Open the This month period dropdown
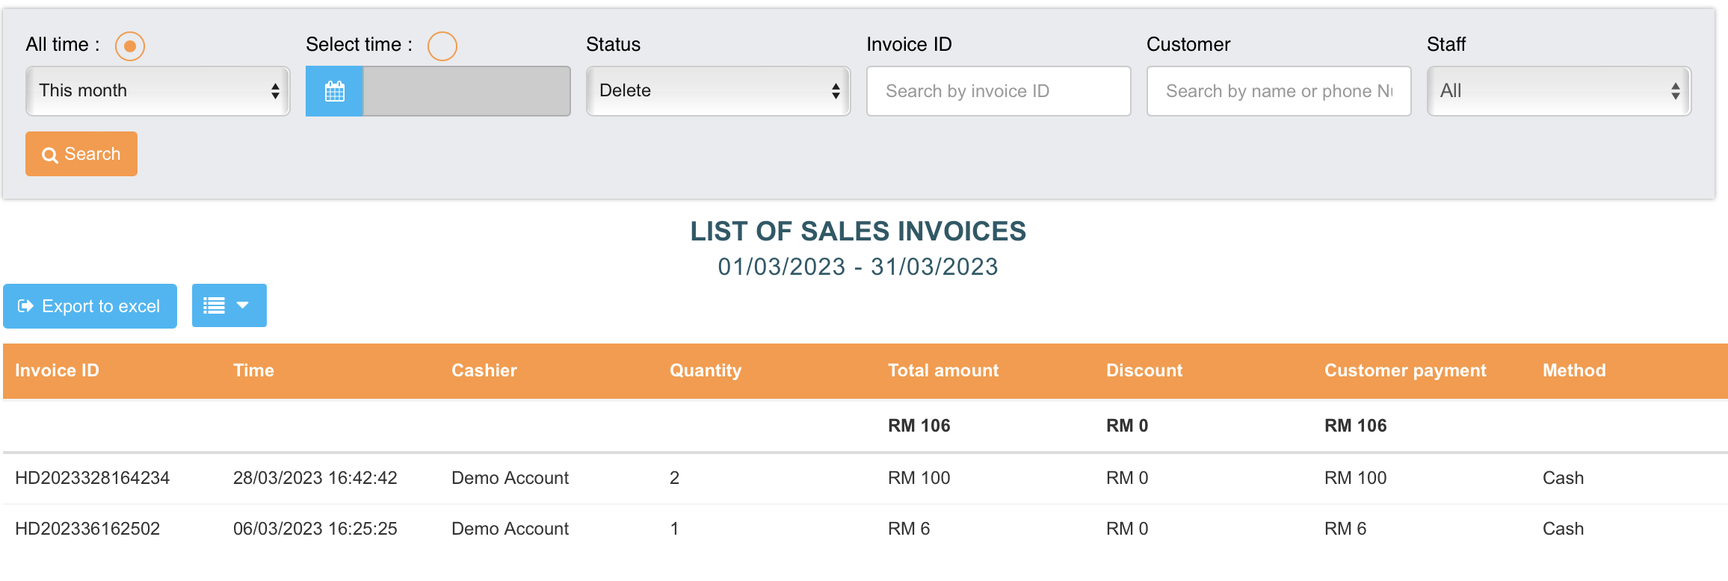This screenshot has width=1728, height=581. (158, 91)
